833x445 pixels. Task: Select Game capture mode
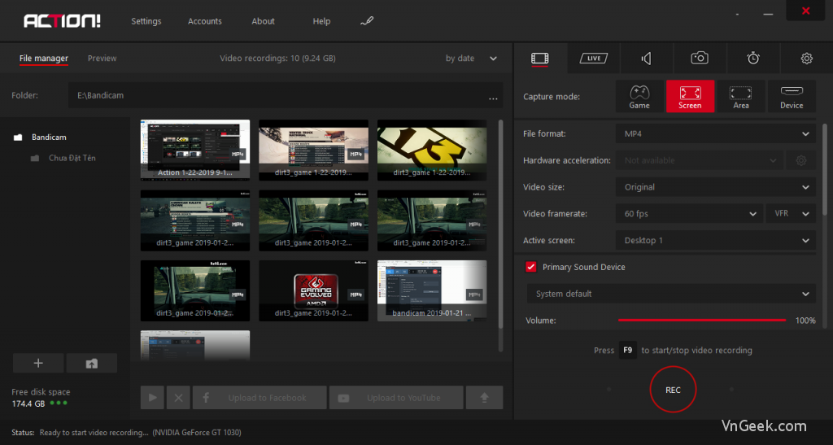[639, 96]
